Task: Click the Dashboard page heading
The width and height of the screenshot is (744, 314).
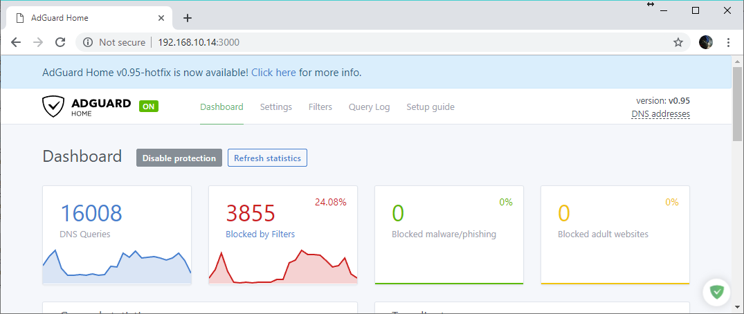Action: pyautogui.click(x=82, y=156)
